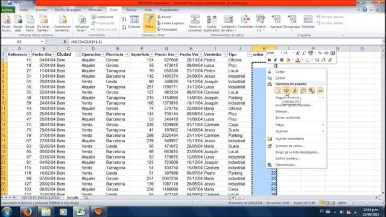
Task: Select the Detalle sheet tab
Action: (72, 198)
